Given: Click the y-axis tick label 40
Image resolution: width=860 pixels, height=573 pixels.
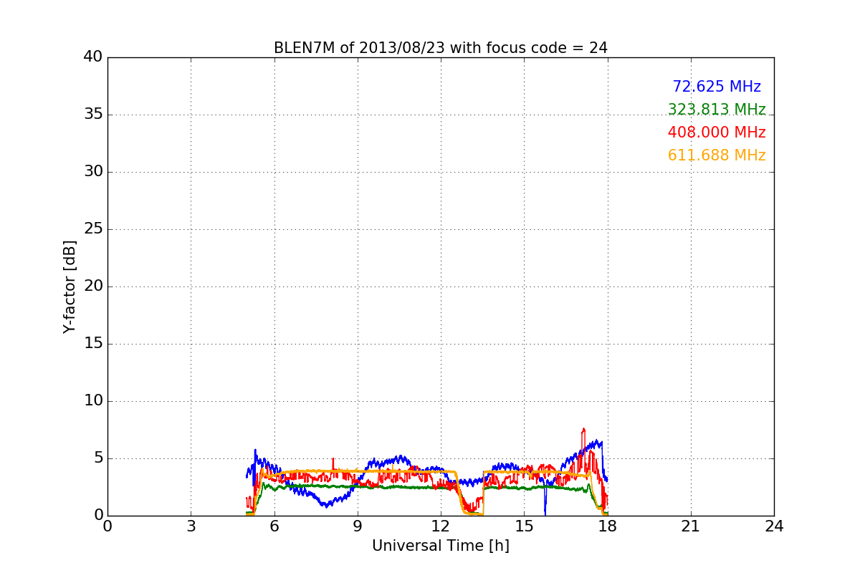Looking at the screenshot, I should (x=93, y=57).
